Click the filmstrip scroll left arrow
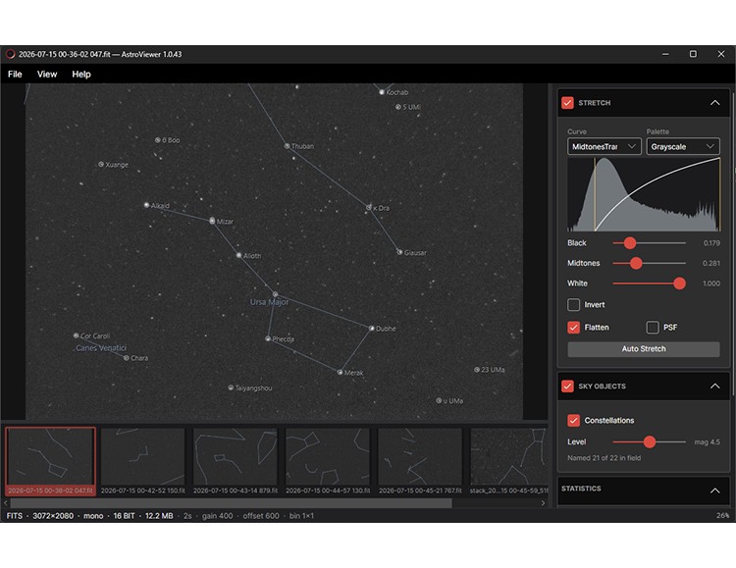 (6, 502)
